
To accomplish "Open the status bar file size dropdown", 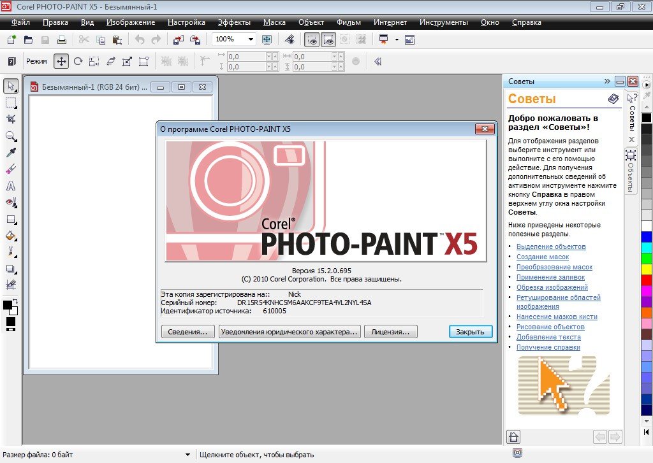I will tap(187, 455).
